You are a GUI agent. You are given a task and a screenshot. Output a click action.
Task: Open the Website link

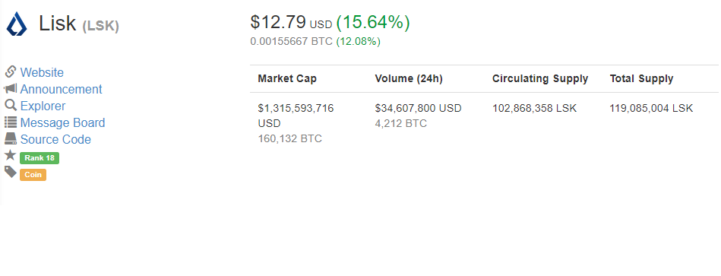[42, 73]
